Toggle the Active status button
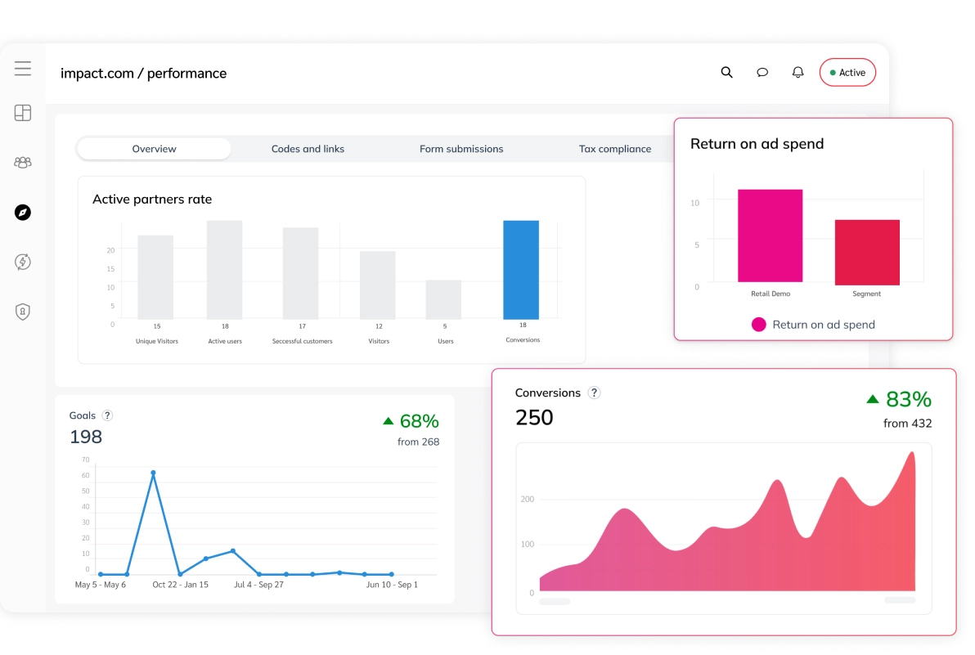975x655 pixels. tap(847, 73)
